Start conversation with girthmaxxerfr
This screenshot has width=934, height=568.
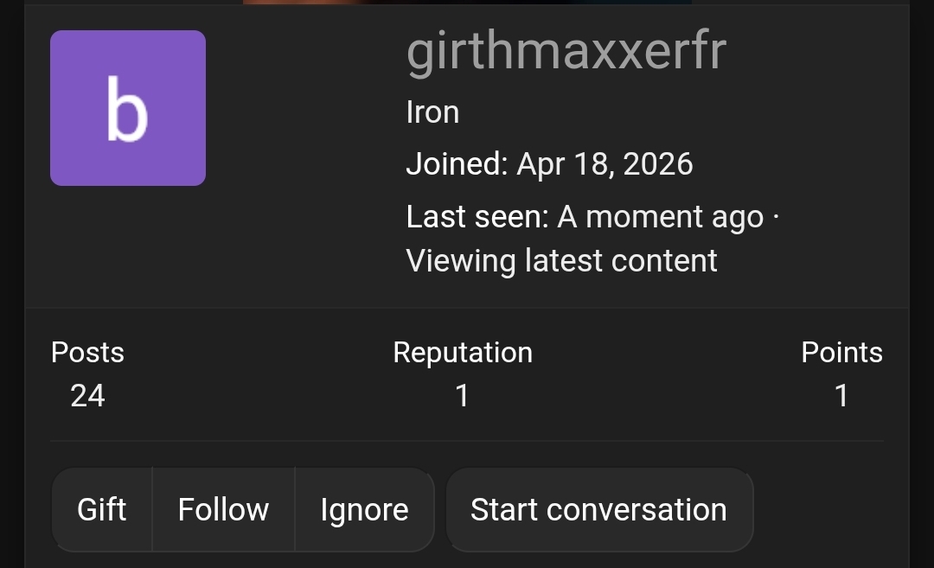tap(599, 509)
